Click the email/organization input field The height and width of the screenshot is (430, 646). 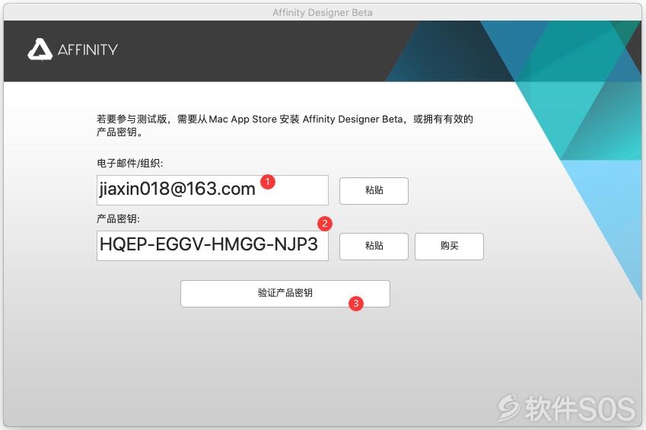212,190
